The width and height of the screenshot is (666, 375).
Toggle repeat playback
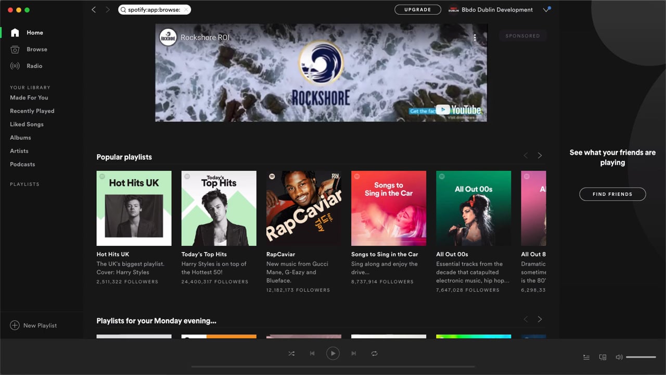click(x=374, y=353)
